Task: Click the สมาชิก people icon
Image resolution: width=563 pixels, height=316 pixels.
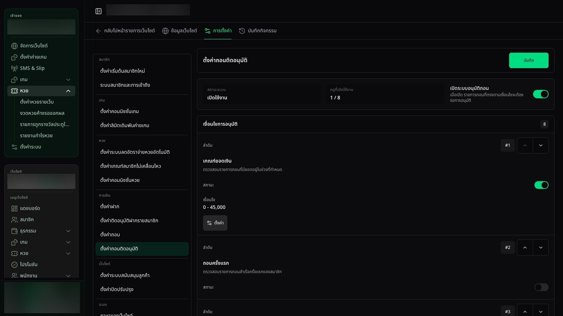Action: 14,220
